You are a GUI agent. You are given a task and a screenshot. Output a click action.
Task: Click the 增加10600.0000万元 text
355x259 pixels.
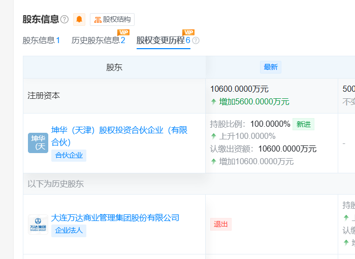(x=256, y=162)
